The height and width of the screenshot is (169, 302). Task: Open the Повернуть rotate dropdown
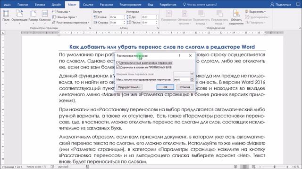tap(255, 23)
